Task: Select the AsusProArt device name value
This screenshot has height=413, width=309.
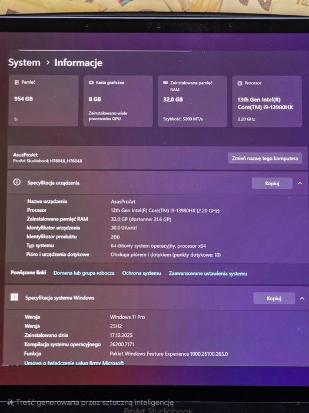Action: point(123,202)
